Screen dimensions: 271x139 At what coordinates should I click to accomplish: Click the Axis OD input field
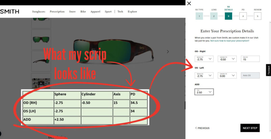[x=250, y=59]
